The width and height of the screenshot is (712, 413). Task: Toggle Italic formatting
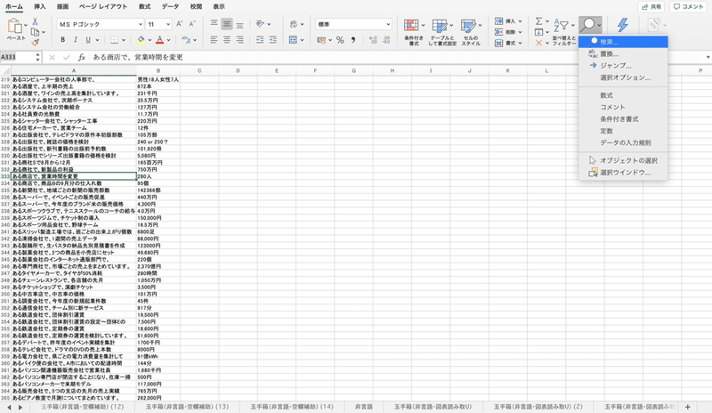tap(76, 40)
